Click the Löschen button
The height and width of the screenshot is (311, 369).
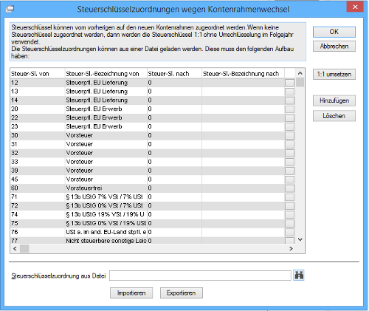[x=334, y=116]
